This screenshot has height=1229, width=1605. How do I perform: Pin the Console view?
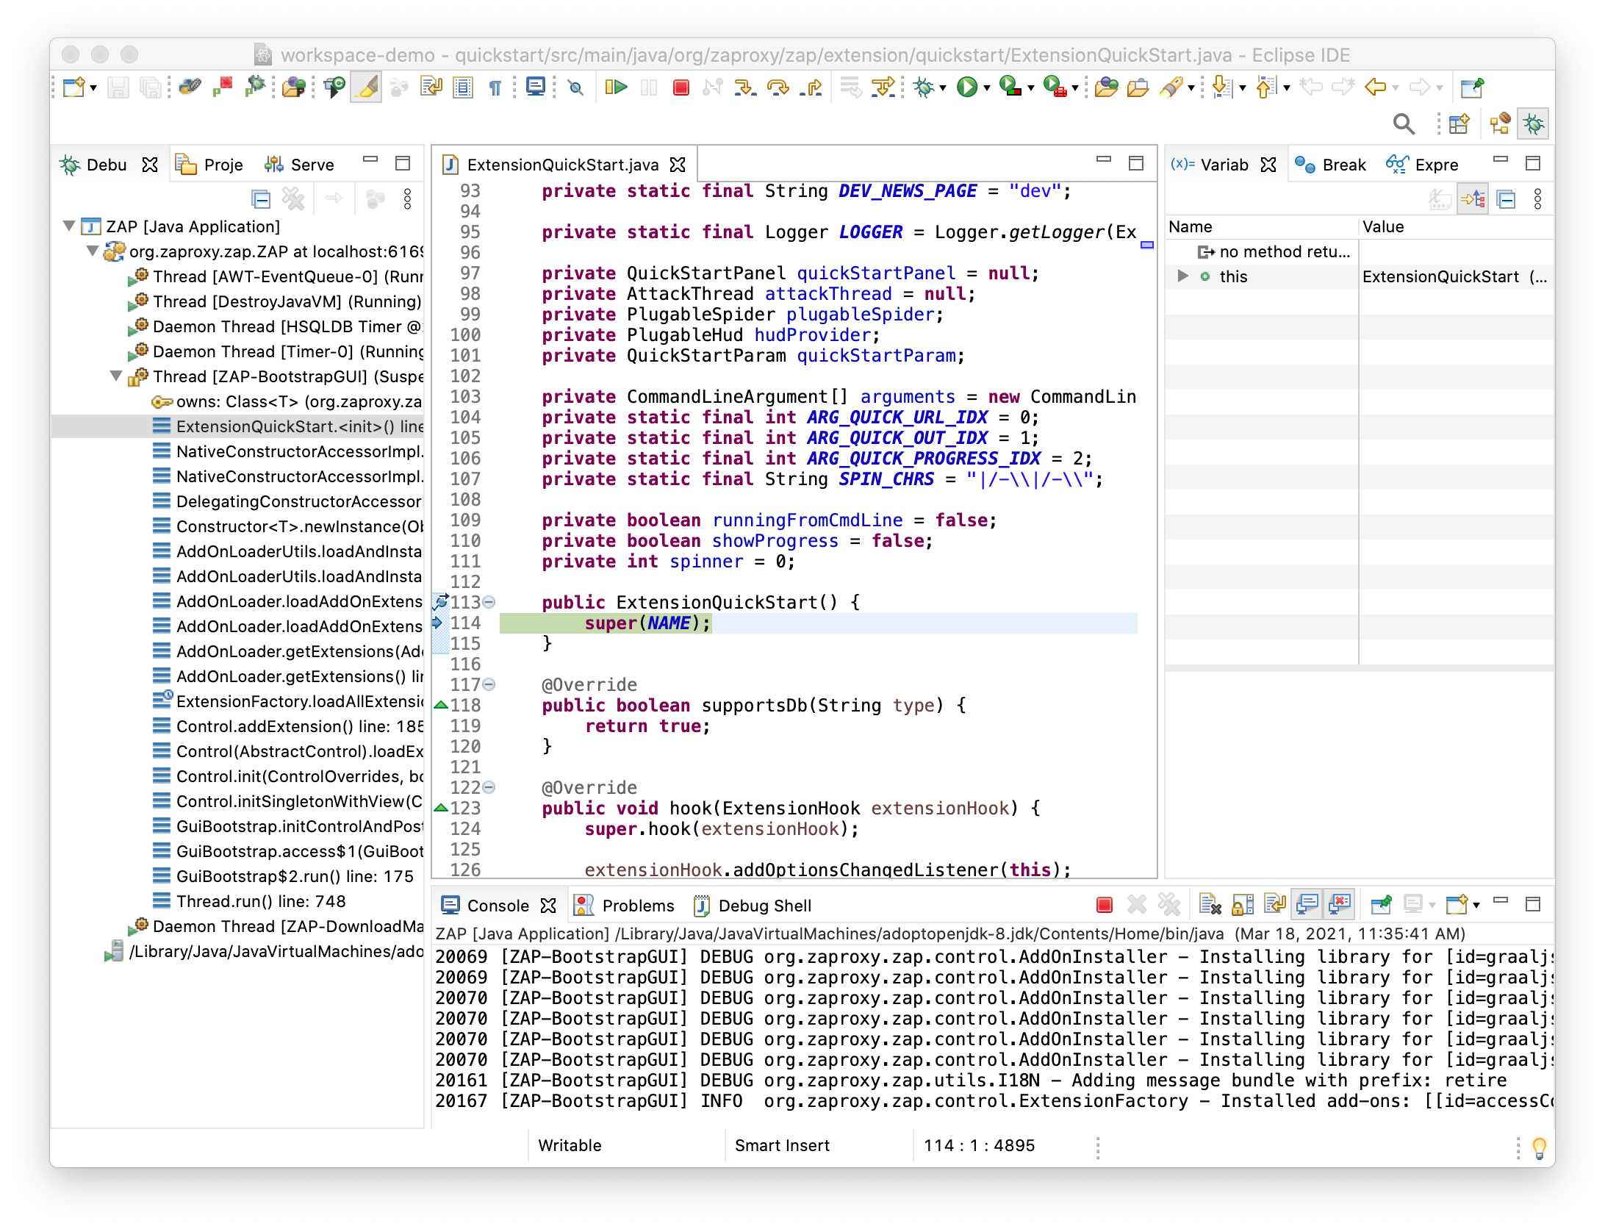click(1380, 905)
